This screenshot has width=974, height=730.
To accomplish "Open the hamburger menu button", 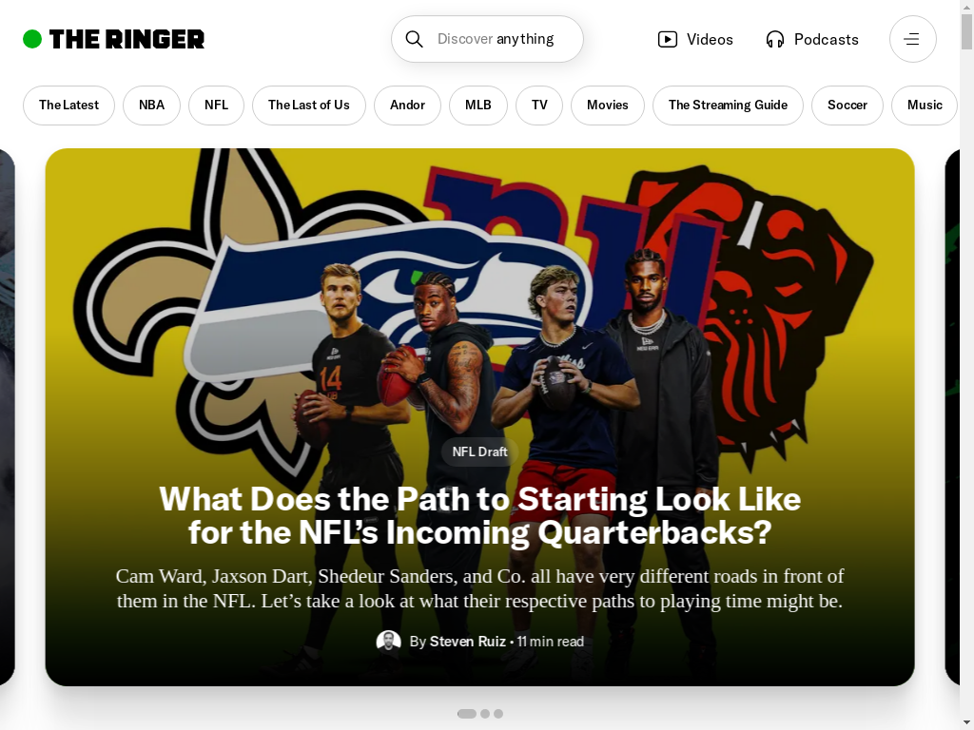I will (912, 39).
